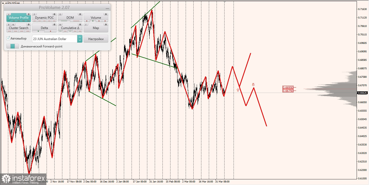
Task: Open DOM gear settings
Action: [80, 14]
